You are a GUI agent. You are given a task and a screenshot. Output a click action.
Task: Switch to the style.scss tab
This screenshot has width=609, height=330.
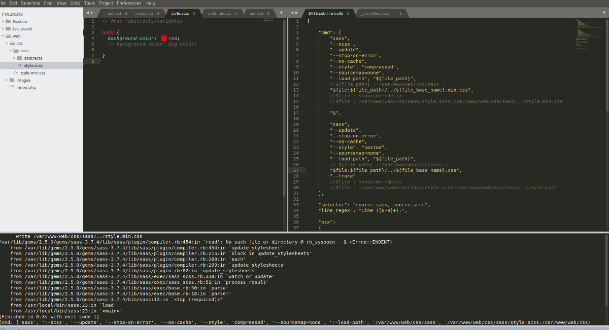point(179,13)
